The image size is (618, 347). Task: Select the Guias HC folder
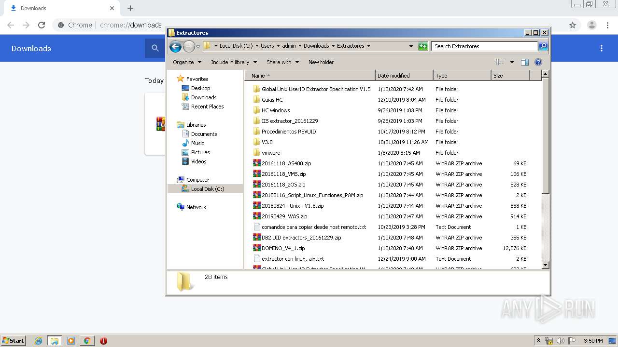click(272, 100)
